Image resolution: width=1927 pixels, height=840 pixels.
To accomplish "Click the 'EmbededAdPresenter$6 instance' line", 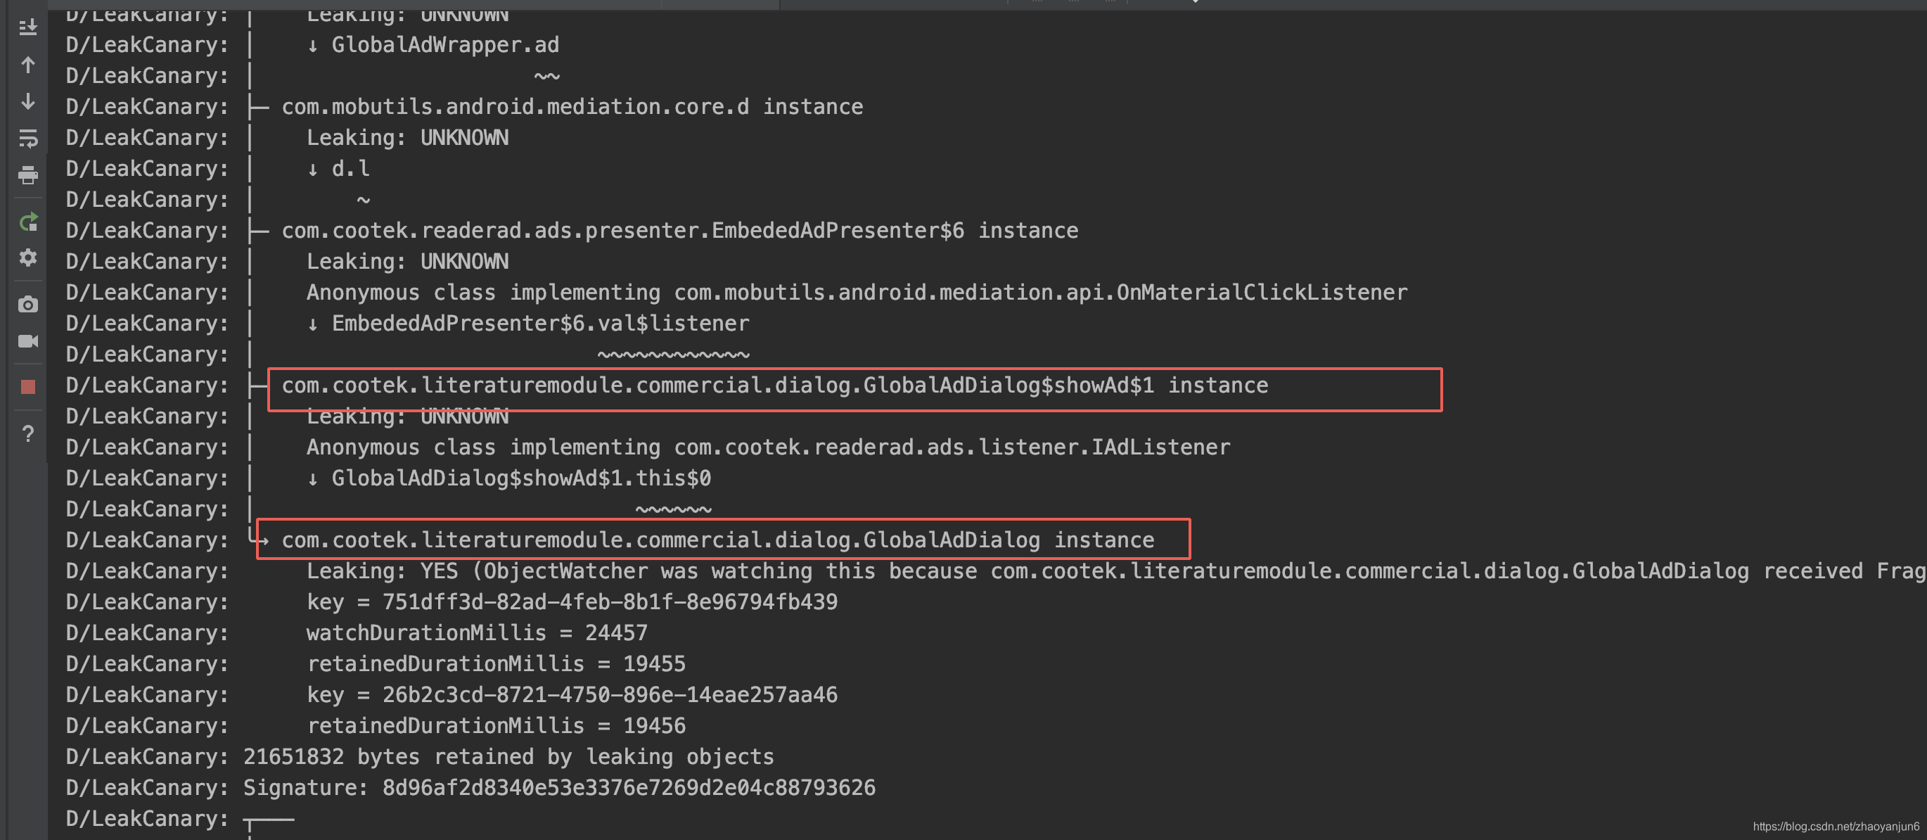I will [679, 231].
